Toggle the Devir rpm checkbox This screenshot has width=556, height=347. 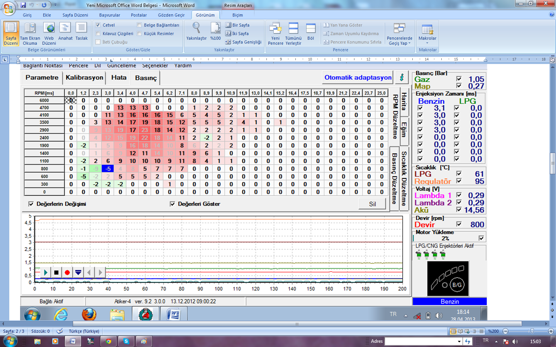[459, 224]
